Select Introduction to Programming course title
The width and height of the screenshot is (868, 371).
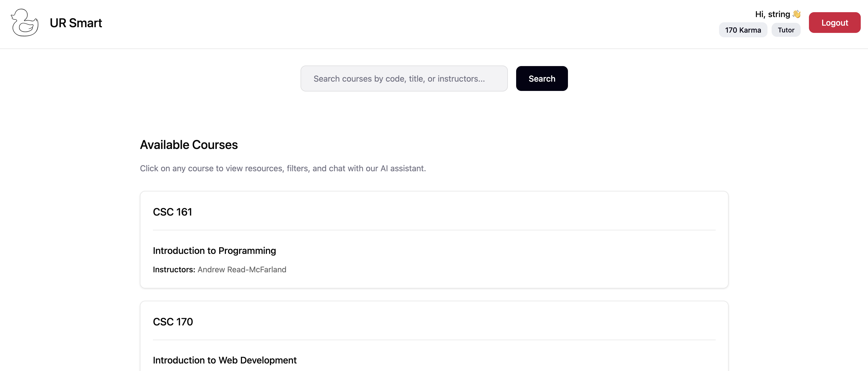point(214,251)
